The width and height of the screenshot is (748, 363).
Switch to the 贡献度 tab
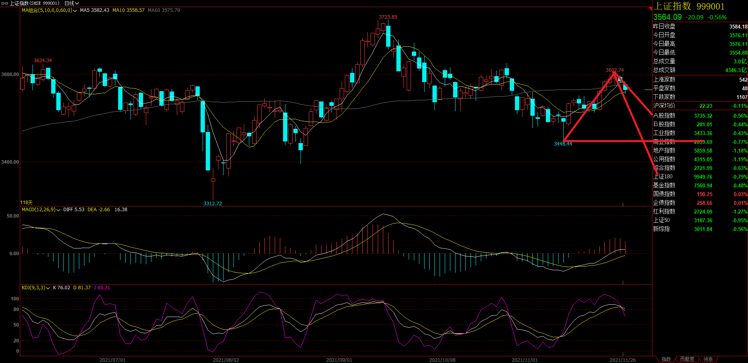(x=687, y=359)
